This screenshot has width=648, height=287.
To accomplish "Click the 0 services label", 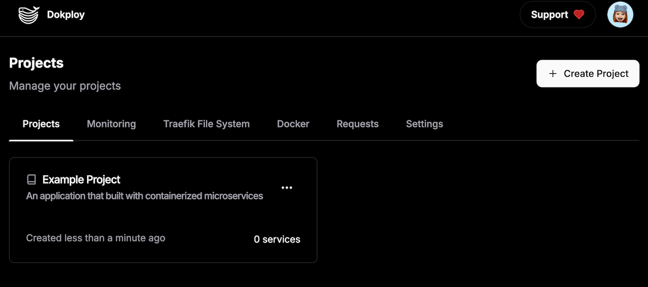I will 277,239.
